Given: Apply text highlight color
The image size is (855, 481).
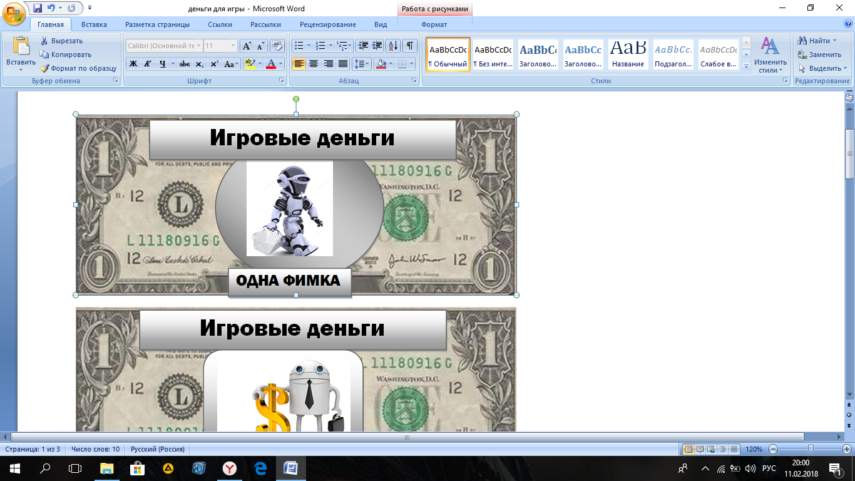Looking at the screenshot, I should (250, 64).
